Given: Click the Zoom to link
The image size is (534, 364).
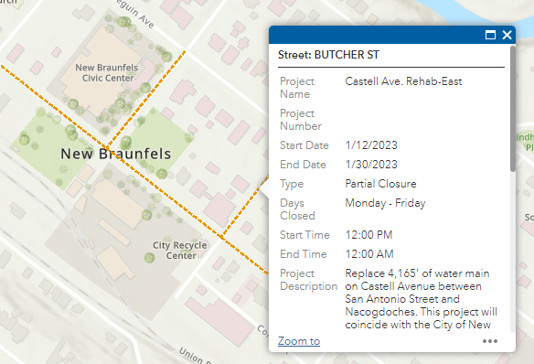Looking at the screenshot, I should pyautogui.click(x=299, y=341).
